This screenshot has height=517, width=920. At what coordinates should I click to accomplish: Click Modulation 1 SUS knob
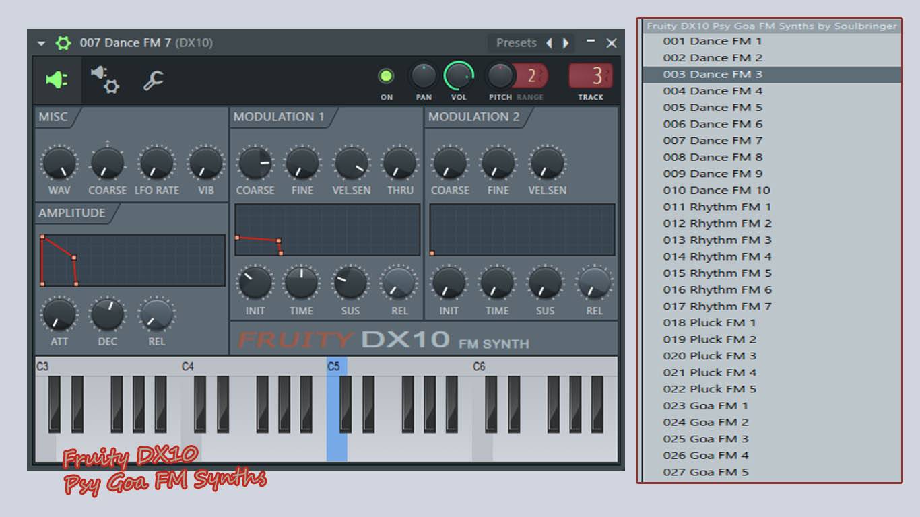point(351,283)
